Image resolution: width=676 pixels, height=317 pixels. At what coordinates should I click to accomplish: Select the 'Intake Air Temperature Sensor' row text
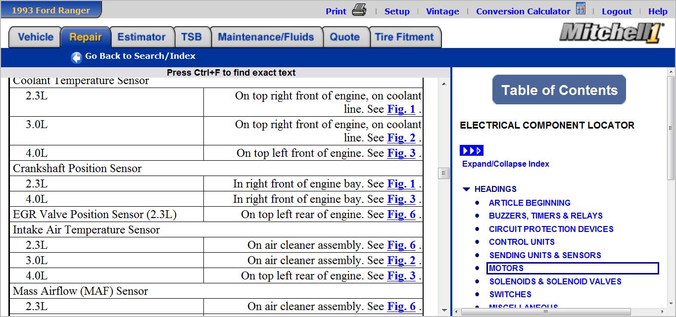click(x=87, y=230)
